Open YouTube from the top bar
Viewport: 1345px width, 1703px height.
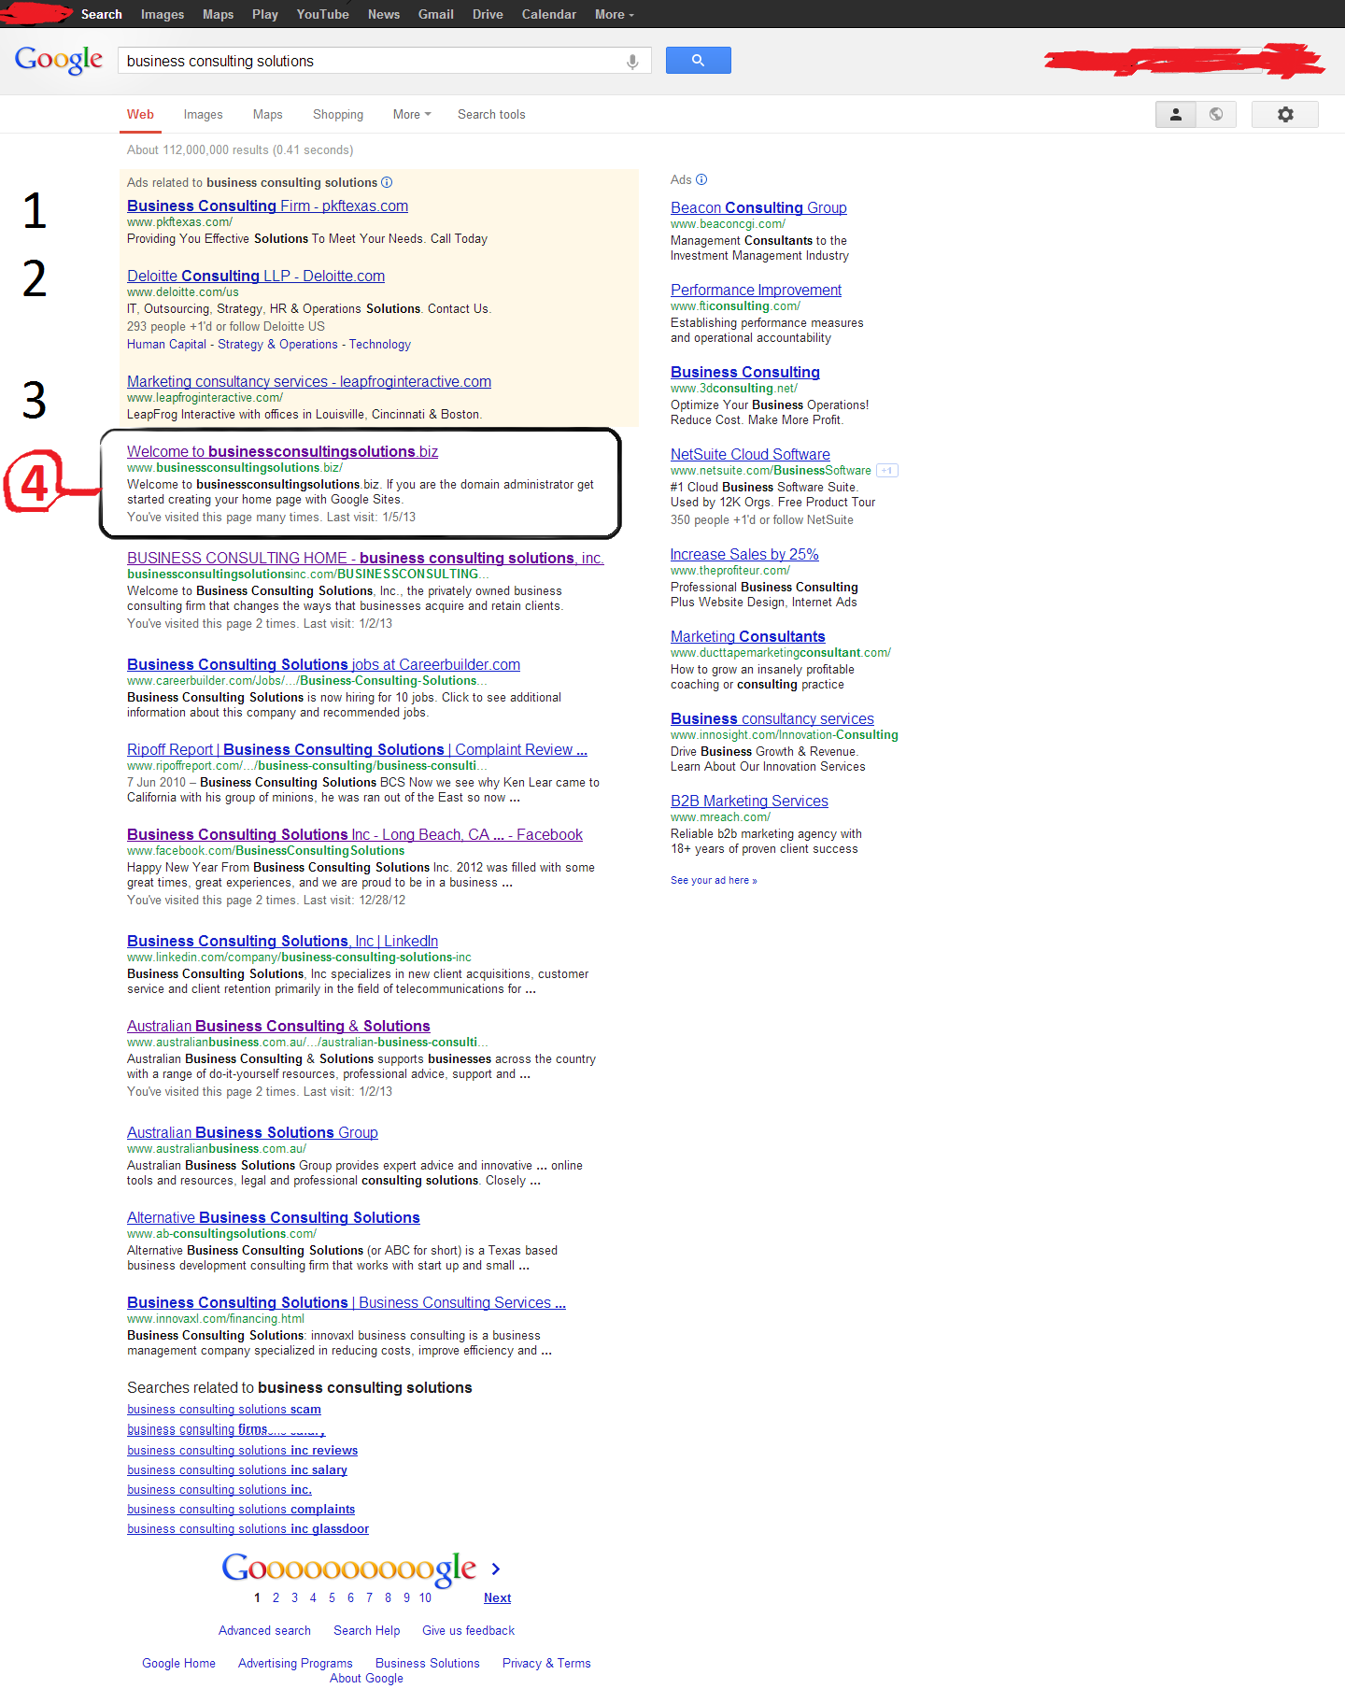[x=322, y=14]
